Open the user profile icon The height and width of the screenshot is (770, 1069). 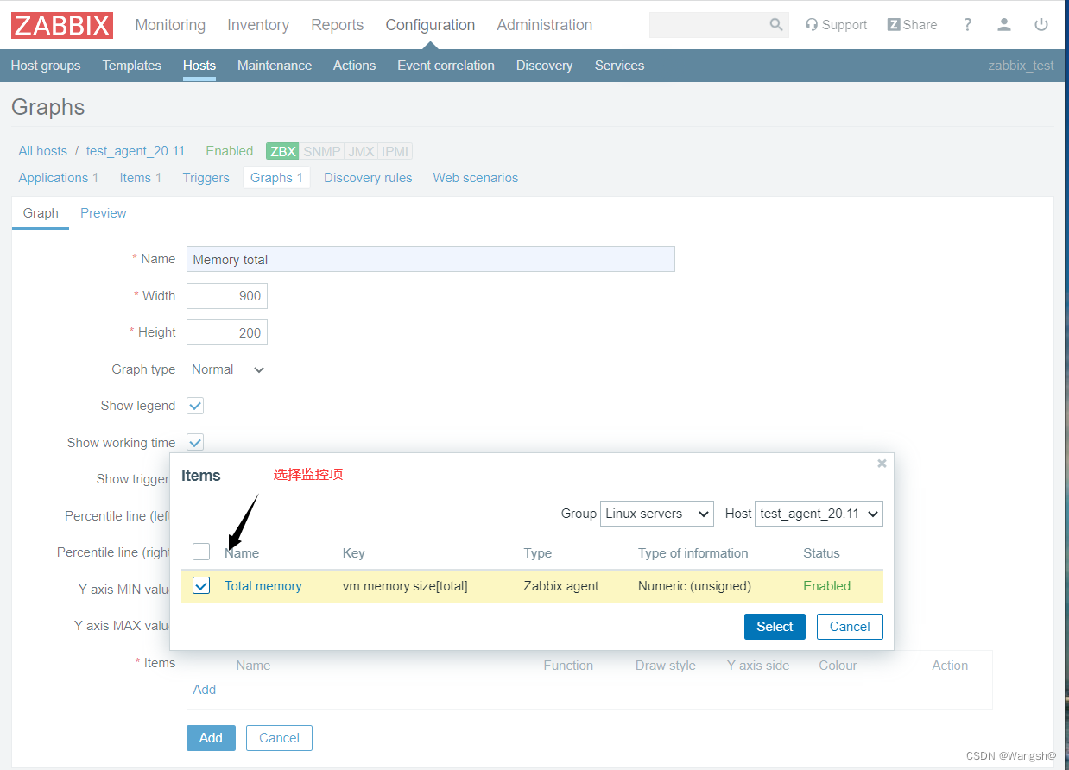1003,25
